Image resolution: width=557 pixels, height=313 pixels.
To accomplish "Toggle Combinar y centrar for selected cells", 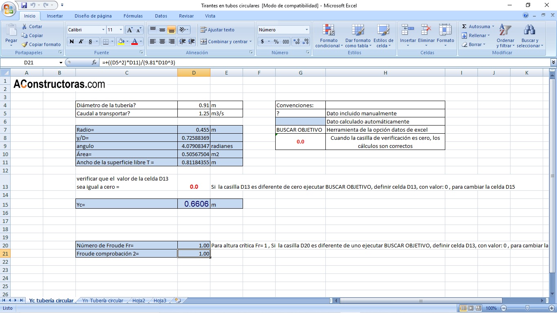I will (223, 42).
